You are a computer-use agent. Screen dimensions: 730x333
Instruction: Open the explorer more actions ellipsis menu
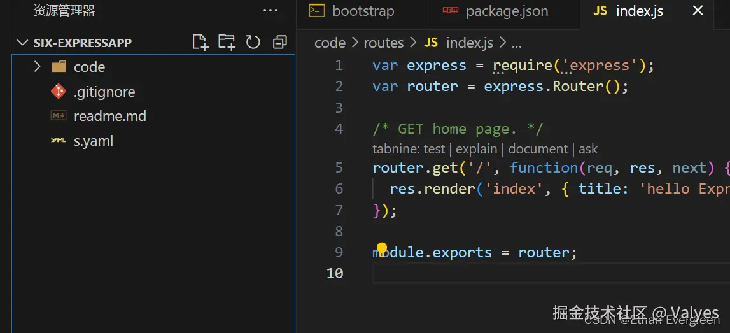coord(270,11)
